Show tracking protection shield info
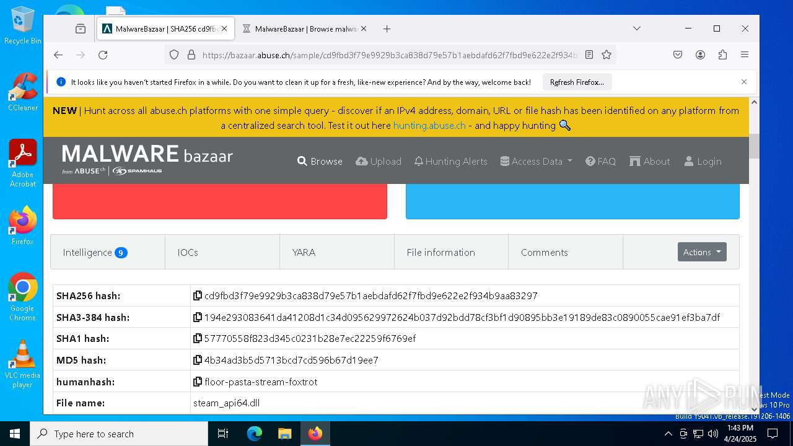 pyautogui.click(x=174, y=55)
